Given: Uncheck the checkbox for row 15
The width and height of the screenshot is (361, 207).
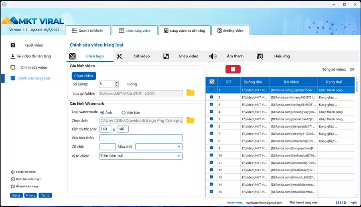Looking at the screenshot, I should click(211, 191).
